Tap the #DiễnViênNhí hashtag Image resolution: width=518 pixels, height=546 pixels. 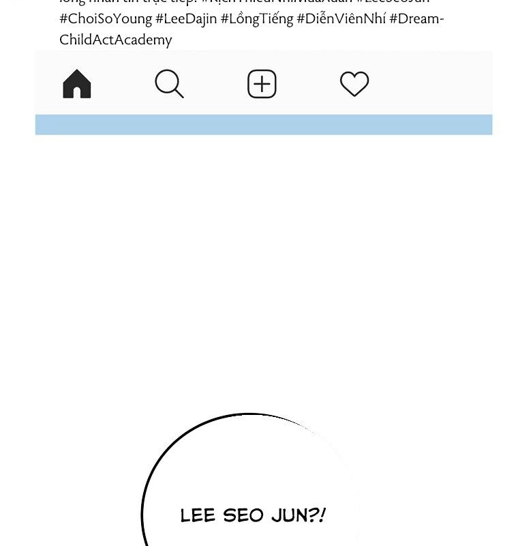coord(341,18)
